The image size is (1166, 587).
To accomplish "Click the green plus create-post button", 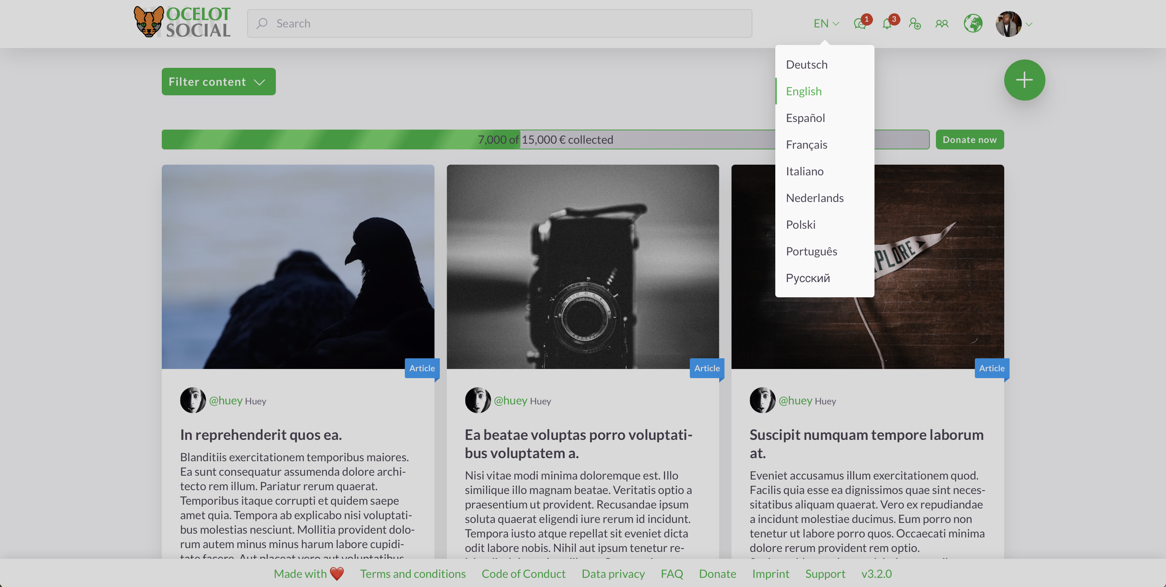I will 1024,80.
